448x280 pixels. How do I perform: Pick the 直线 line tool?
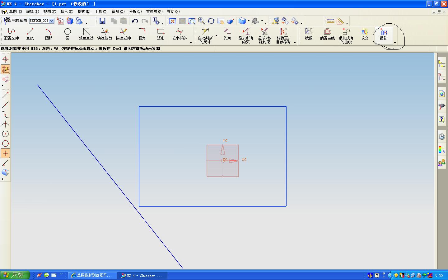(30, 34)
